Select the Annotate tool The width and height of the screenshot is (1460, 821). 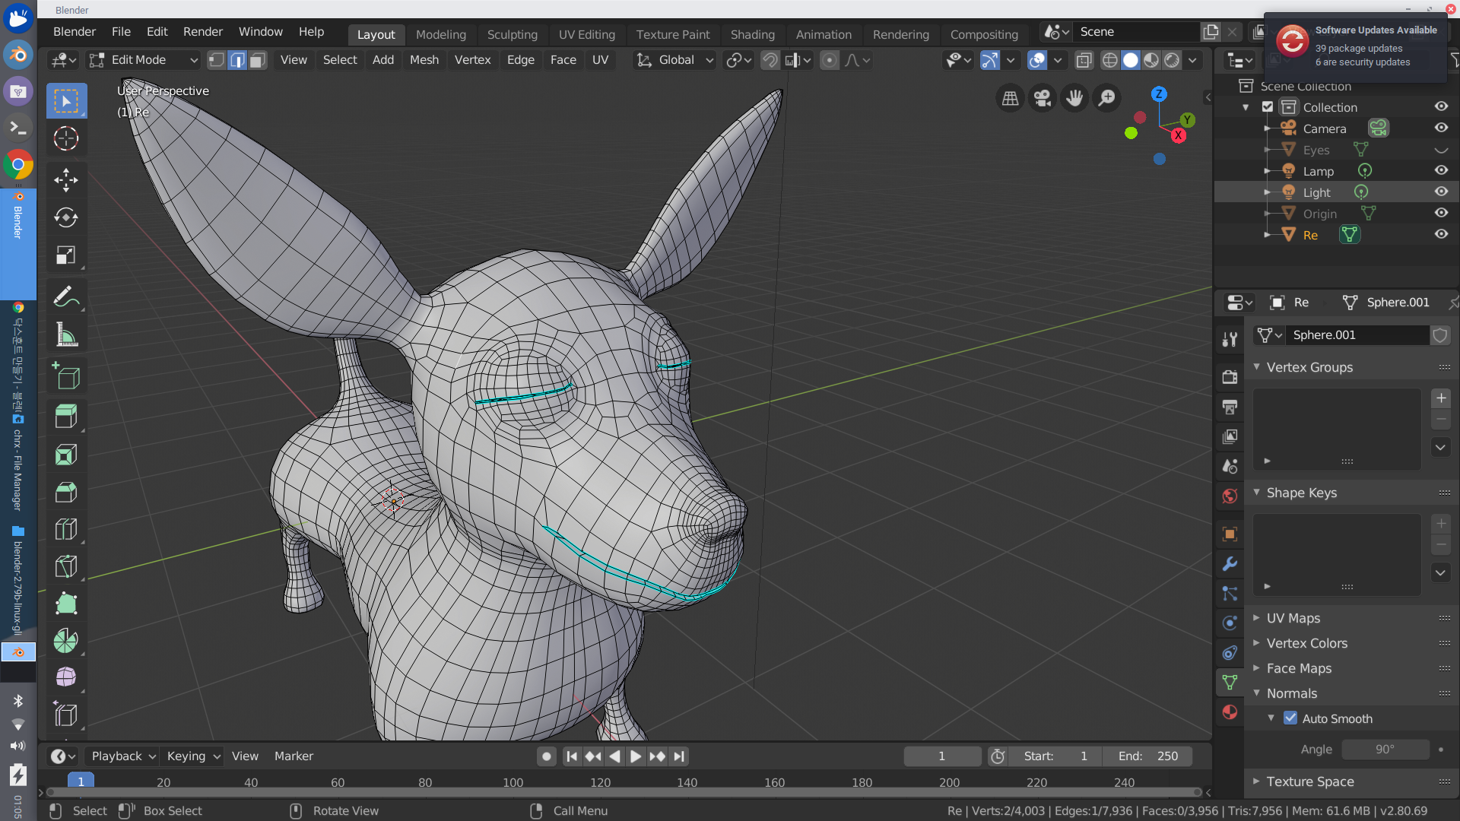pyautogui.click(x=66, y=296)
